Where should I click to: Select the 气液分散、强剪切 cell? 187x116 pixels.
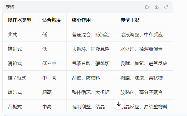pos(91,63)
